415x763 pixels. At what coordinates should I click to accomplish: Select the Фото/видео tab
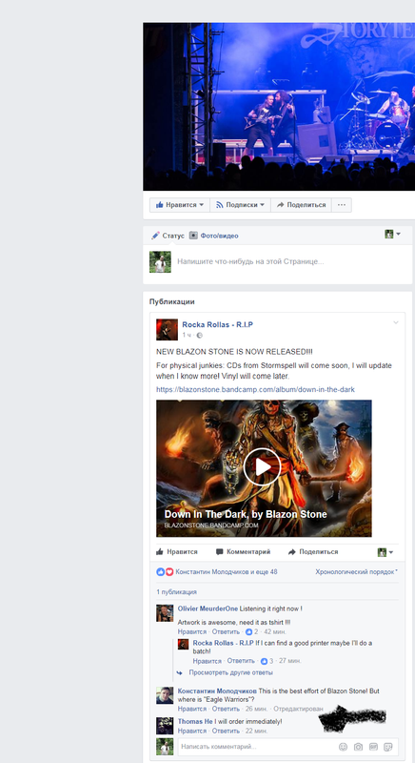tap(214, 236)
